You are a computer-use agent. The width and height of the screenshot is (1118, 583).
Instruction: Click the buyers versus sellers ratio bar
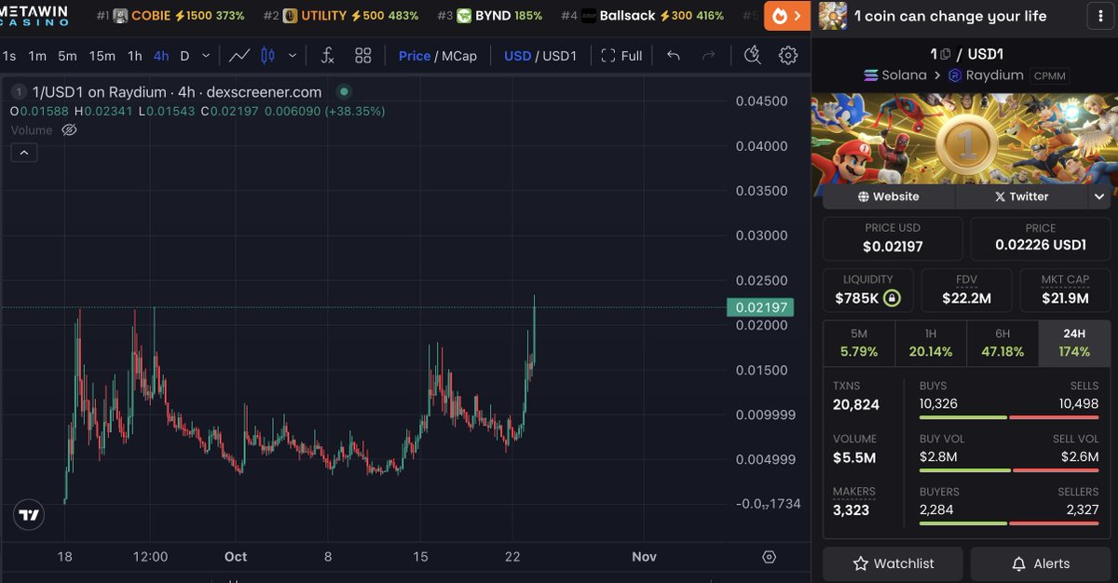(1009, 523)
